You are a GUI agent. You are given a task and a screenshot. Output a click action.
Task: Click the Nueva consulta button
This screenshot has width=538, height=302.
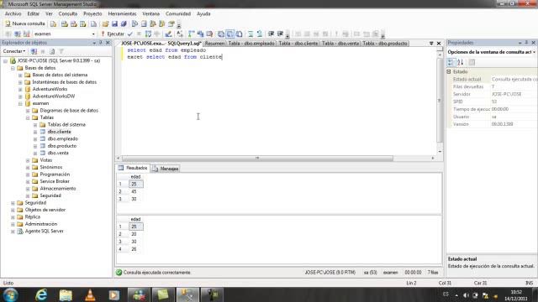pyautogui.click(x=25, y=23)
